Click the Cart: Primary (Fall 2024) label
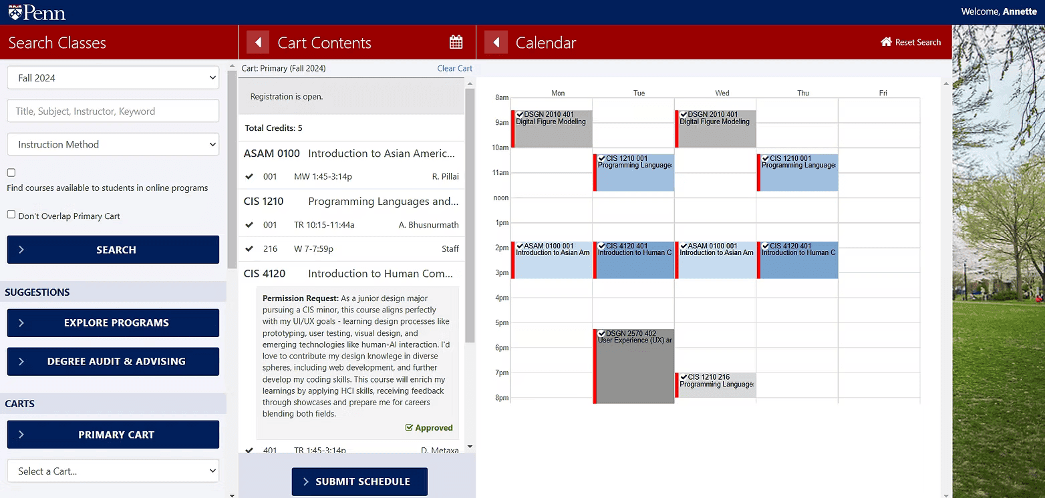Image resolution: width=1045 pixels, height=498 pixels. (x=283, y=69)
